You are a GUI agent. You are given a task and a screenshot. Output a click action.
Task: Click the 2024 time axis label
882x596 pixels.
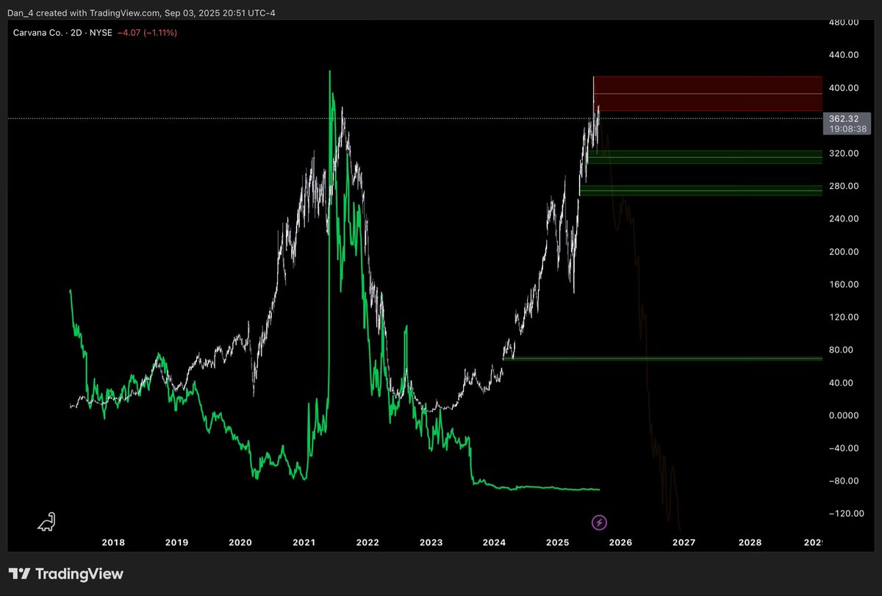coord(494,542)
